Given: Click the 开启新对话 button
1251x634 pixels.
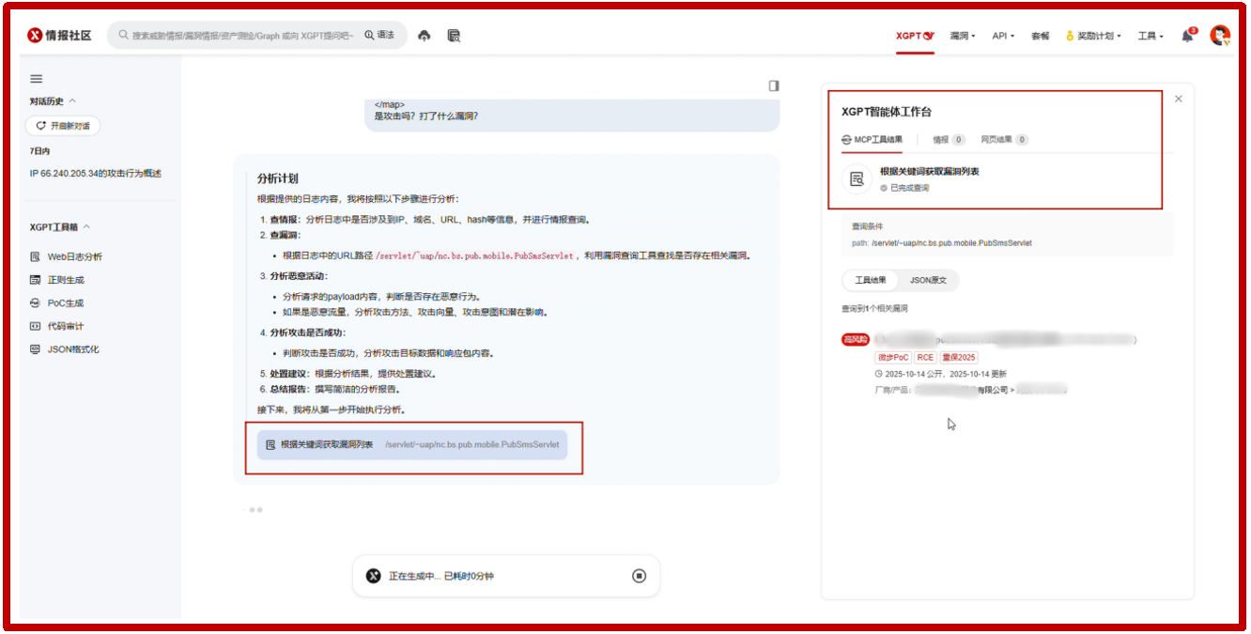Looking at the screenshot, I should pyautogui.click(x=63, y=126).
